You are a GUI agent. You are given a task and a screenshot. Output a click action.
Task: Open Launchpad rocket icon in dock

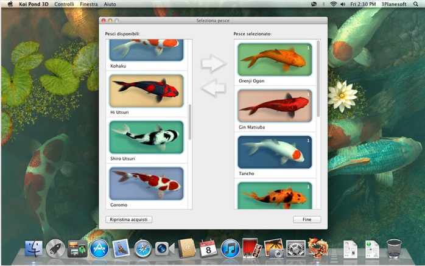point(55,249)
